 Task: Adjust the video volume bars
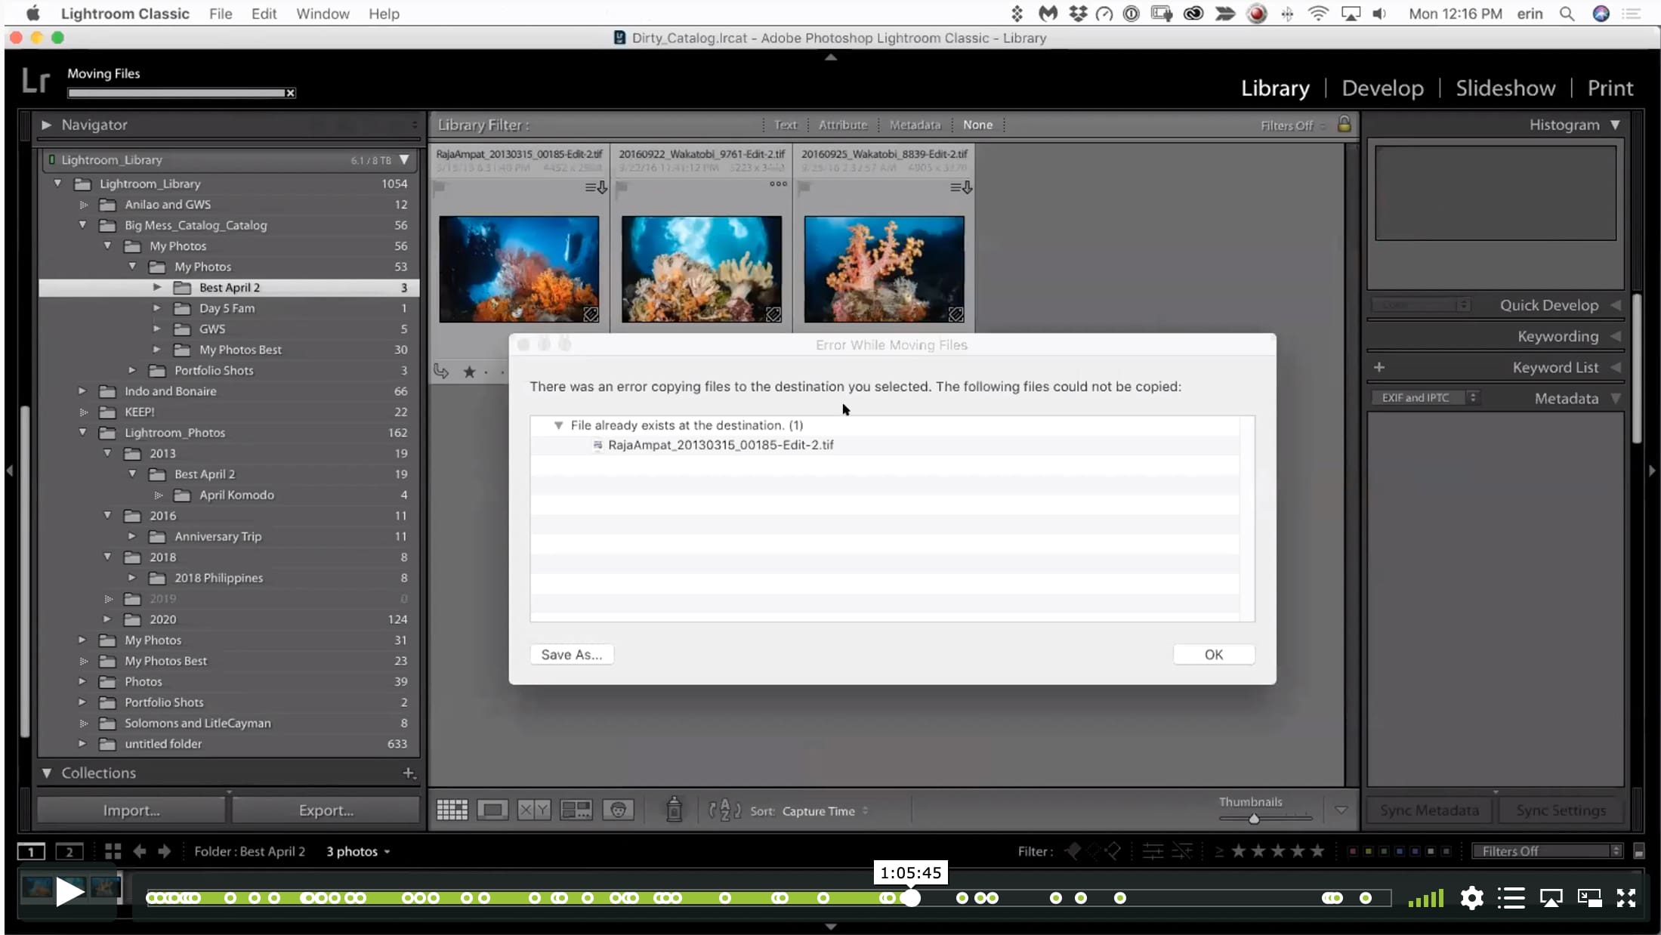click(x=1425, y=898)
